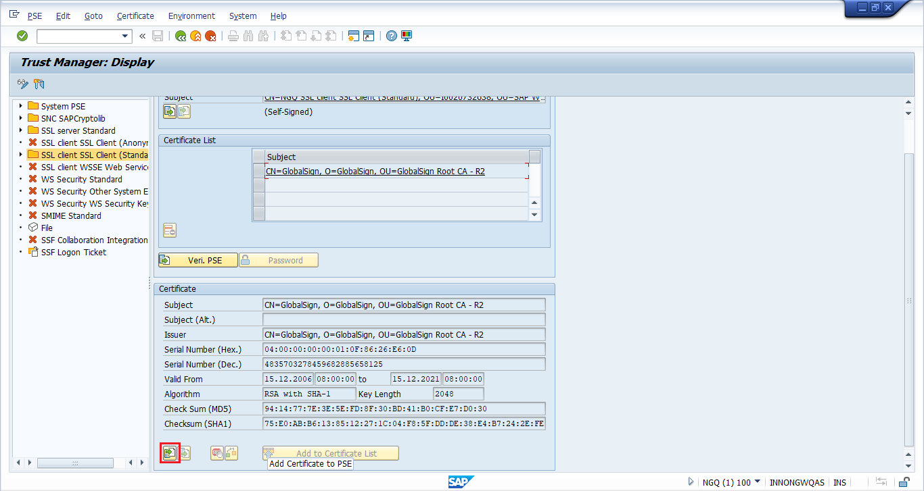Click the import icon below own certificate Subject
The width and height of the screenshot is (924, 491).
point(169,111)
